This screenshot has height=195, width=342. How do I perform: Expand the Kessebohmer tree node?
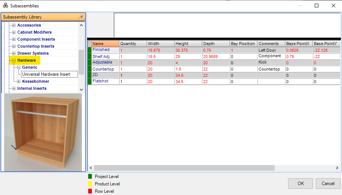pos(19,82)
